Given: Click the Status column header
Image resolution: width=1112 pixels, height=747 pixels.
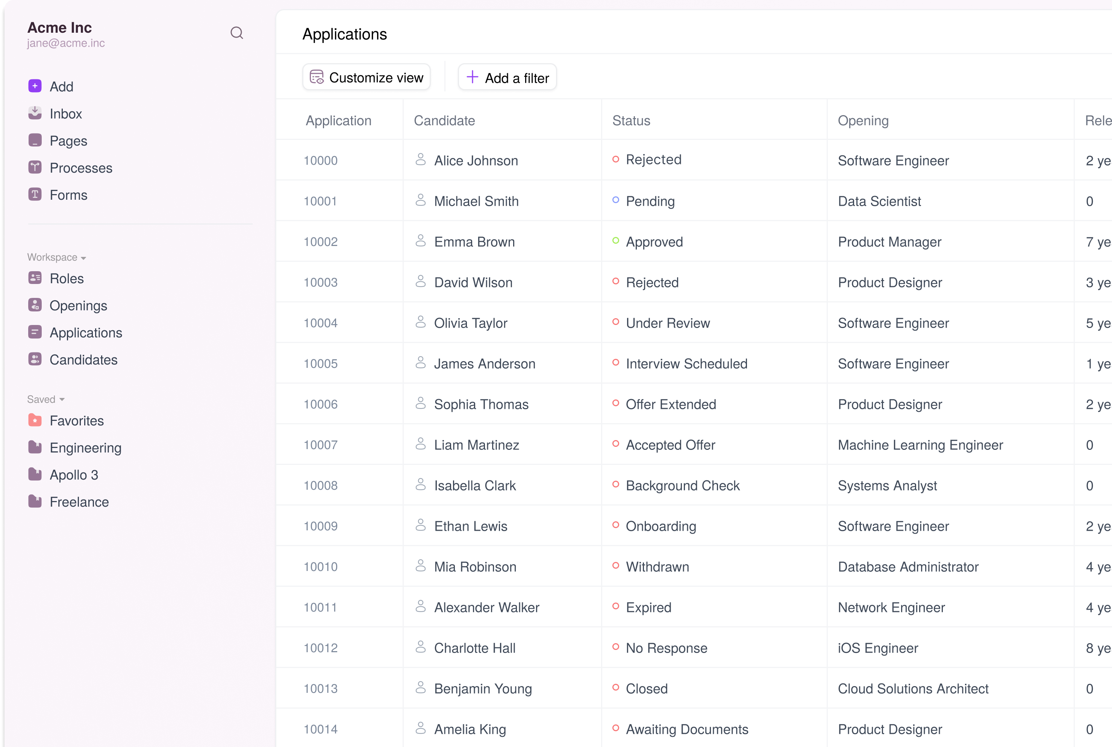Looking at the screenshot, I should pyautogui.click(x=631, y=120).
